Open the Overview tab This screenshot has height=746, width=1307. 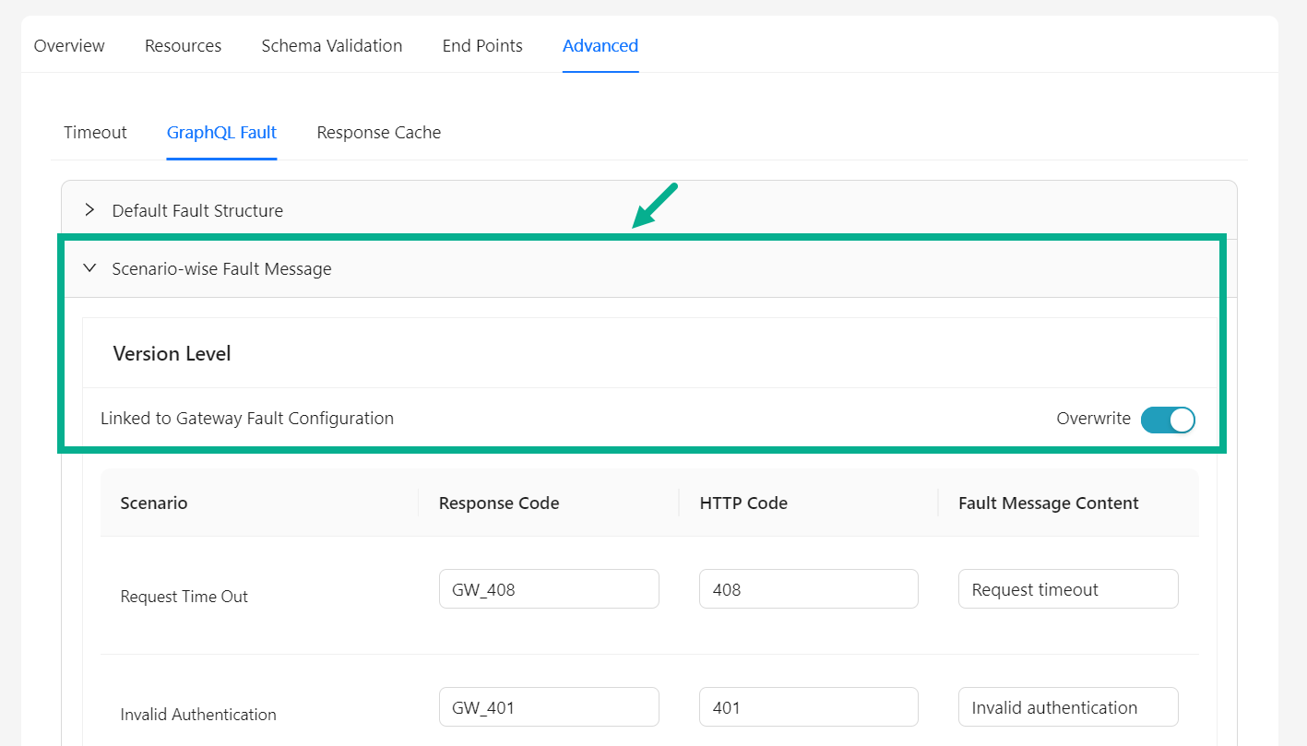(x=69, y=46)
